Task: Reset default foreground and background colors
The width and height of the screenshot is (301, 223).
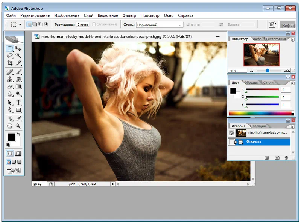Action: 8,145
